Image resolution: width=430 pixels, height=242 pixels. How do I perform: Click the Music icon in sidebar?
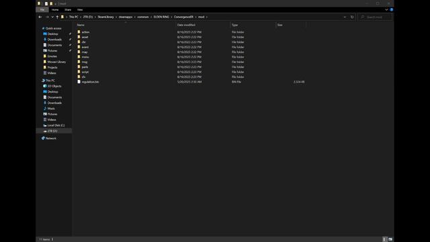(45, 108)
